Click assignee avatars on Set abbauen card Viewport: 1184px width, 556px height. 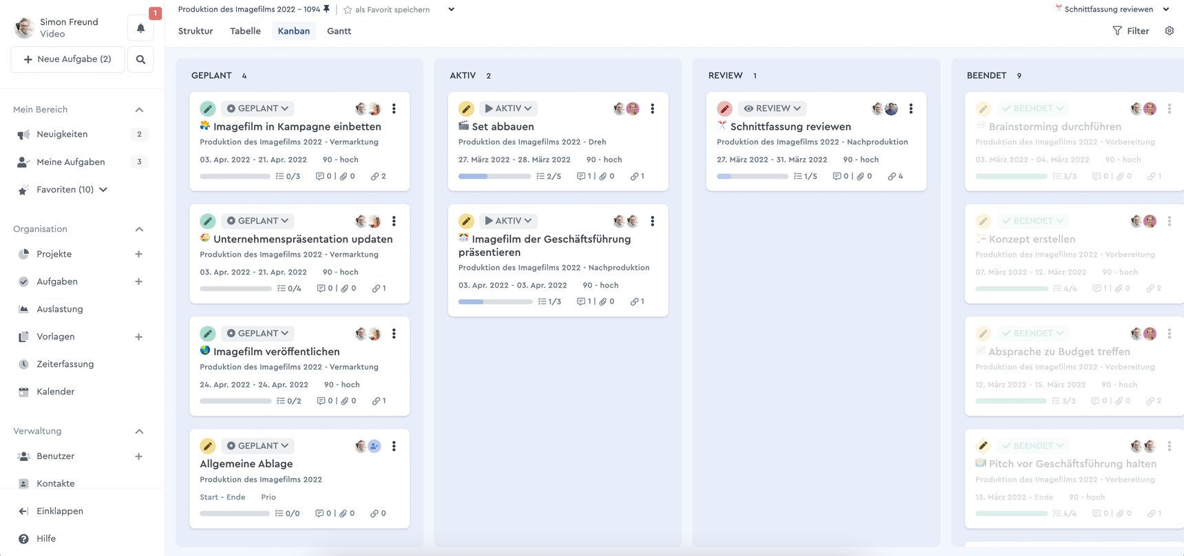click(x=626, y=109)
